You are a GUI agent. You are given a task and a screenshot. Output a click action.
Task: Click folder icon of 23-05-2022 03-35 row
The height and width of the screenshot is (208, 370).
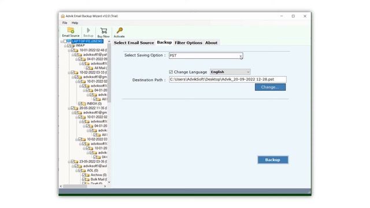click(x=76, y=162)
